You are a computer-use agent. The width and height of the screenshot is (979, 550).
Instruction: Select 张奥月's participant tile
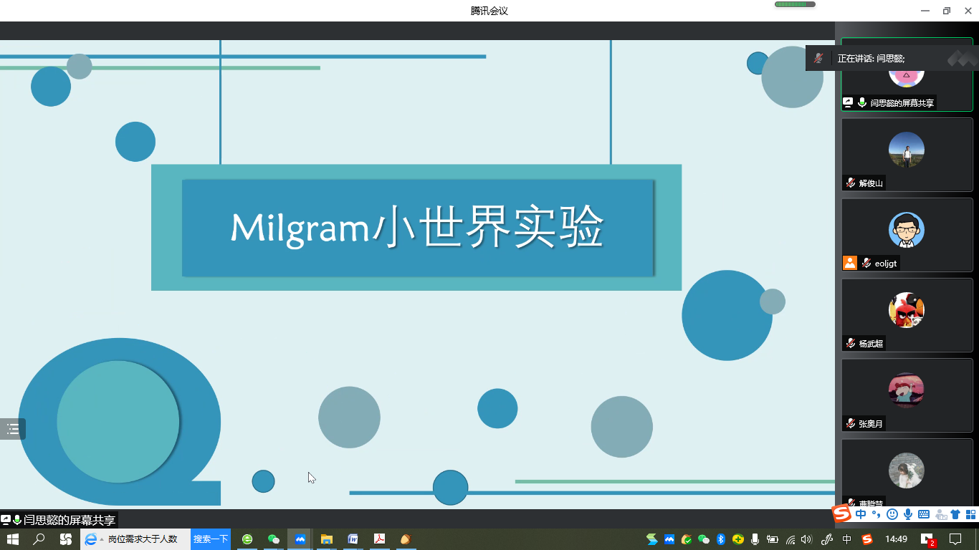(907, 395)
